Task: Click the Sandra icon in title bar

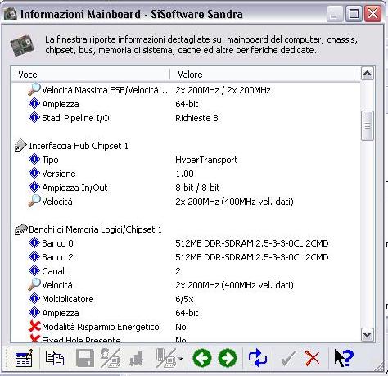Action: [11, 14]
